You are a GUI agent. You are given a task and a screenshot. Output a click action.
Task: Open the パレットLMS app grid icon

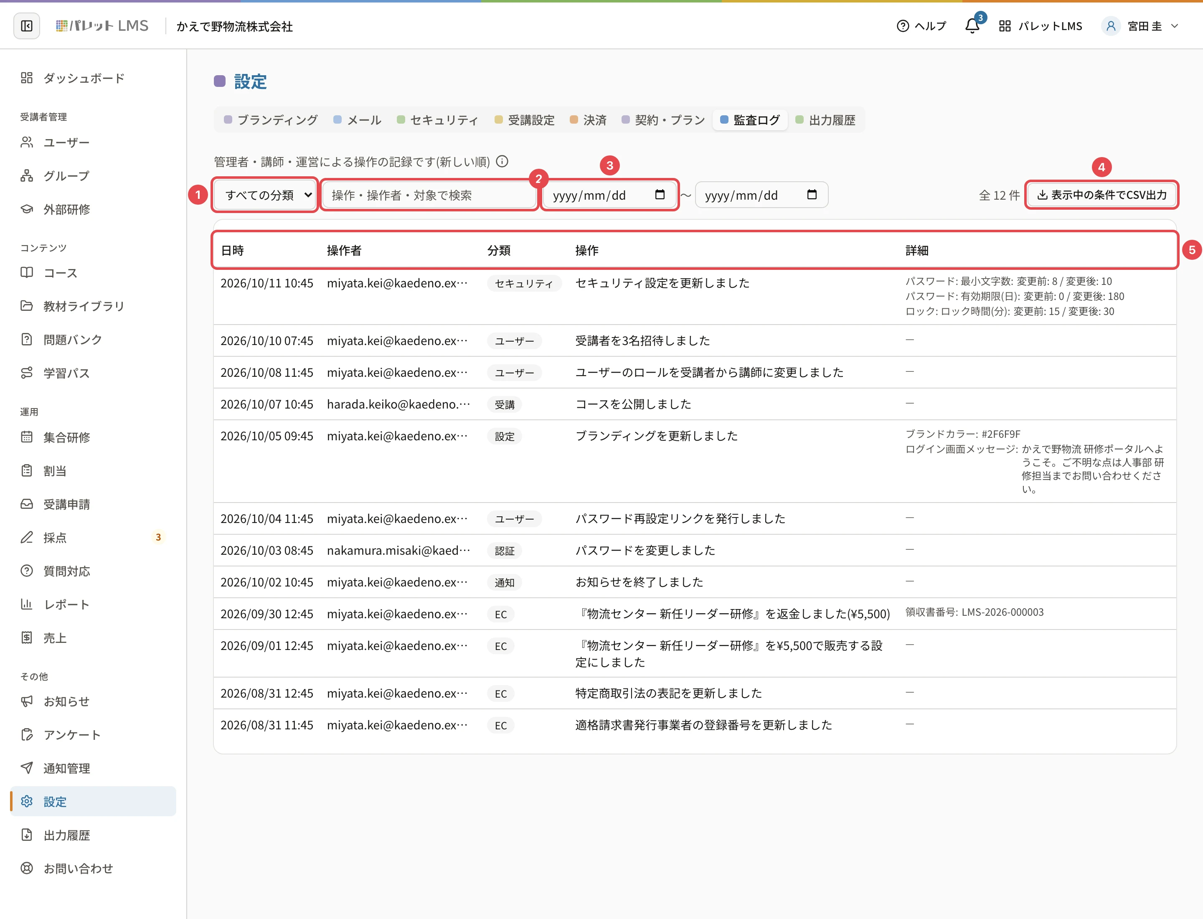point(1005,26)
